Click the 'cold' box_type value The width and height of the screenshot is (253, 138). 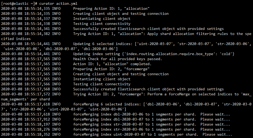(x=227, y=54)
